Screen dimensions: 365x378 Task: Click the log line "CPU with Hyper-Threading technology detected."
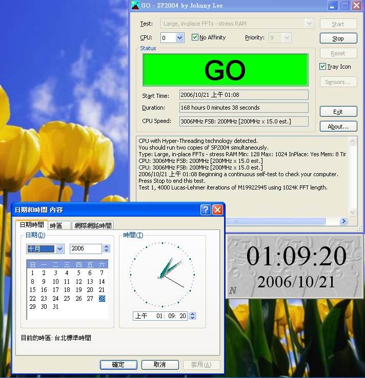198,141
